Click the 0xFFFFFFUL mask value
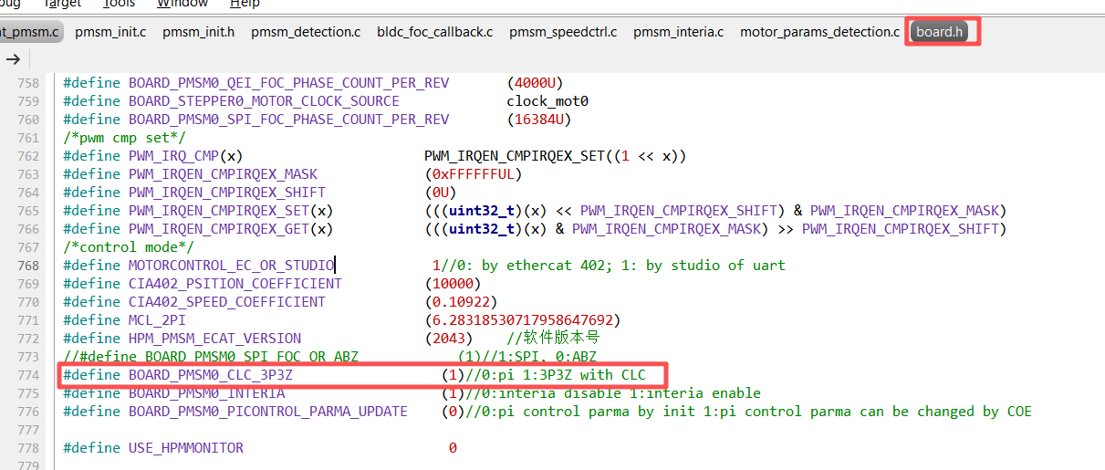Image resolution: width=1105 pixels, height=470 pixels. pyautogui.click(x=474, y=174)
